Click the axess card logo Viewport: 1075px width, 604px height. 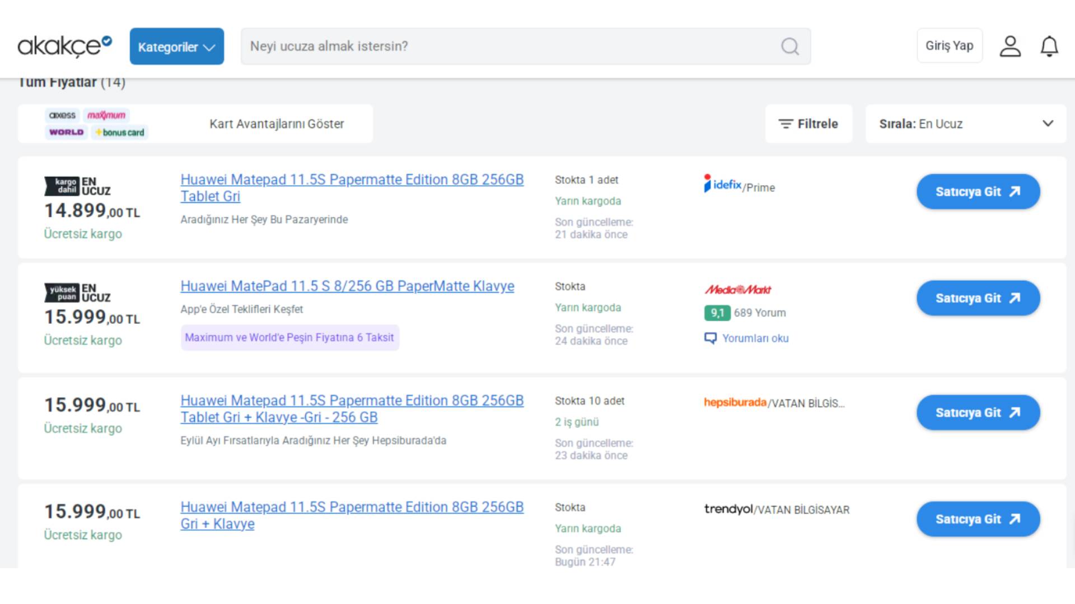tap(62, 115)
